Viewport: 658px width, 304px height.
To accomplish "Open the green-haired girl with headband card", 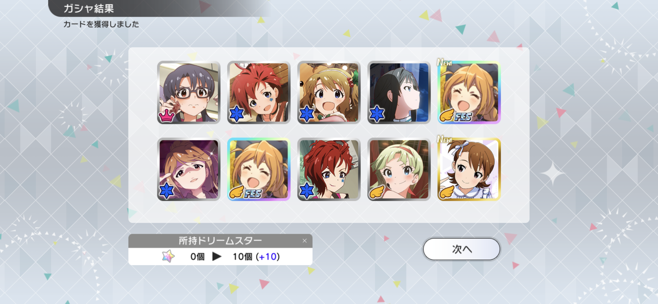I will tap(399, 169).
